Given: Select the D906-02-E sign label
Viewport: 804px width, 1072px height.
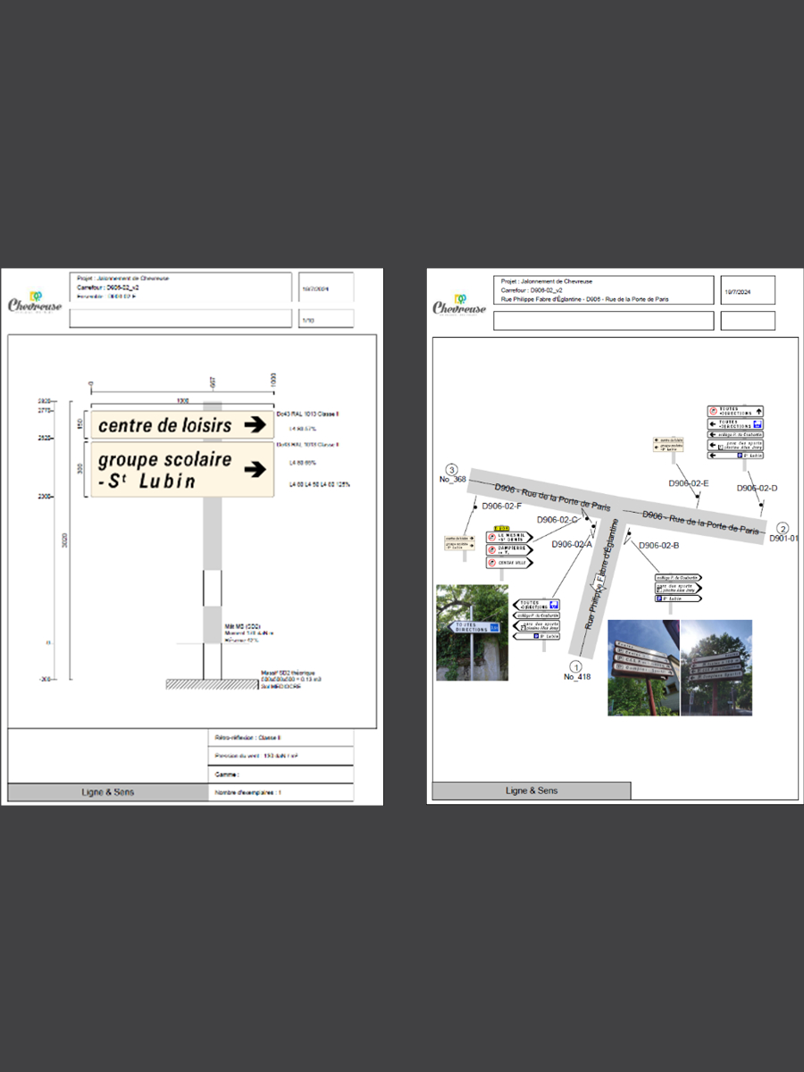Looking at the screenshot, I should [x=689, y=483].
